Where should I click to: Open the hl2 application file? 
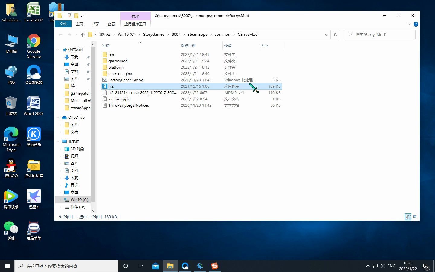coord(192,86)
